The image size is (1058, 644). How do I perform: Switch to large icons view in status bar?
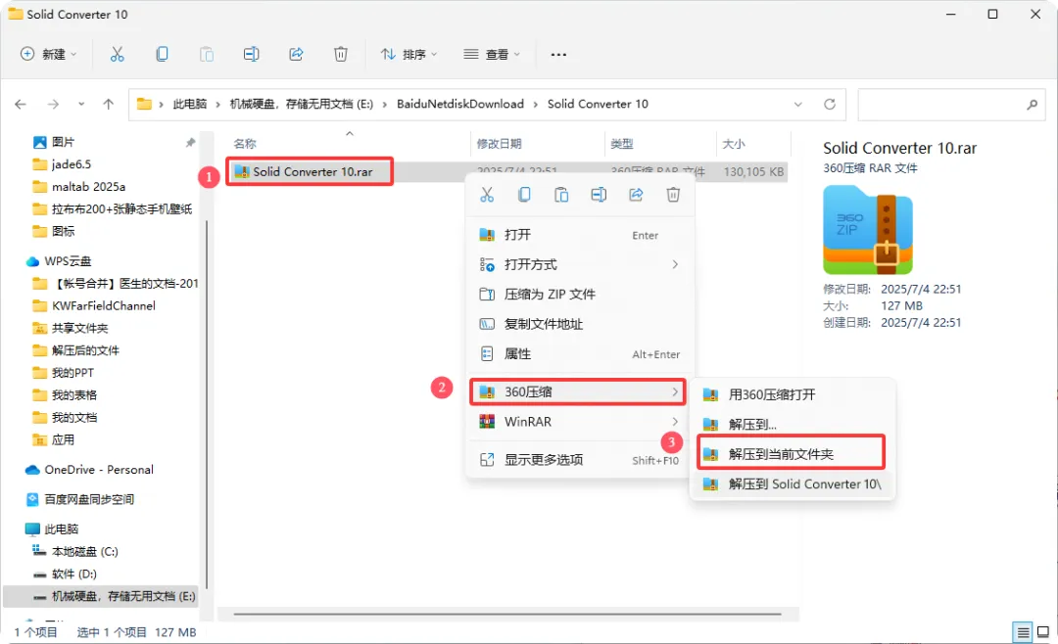pyautogui.click(x=1043, y=632)
